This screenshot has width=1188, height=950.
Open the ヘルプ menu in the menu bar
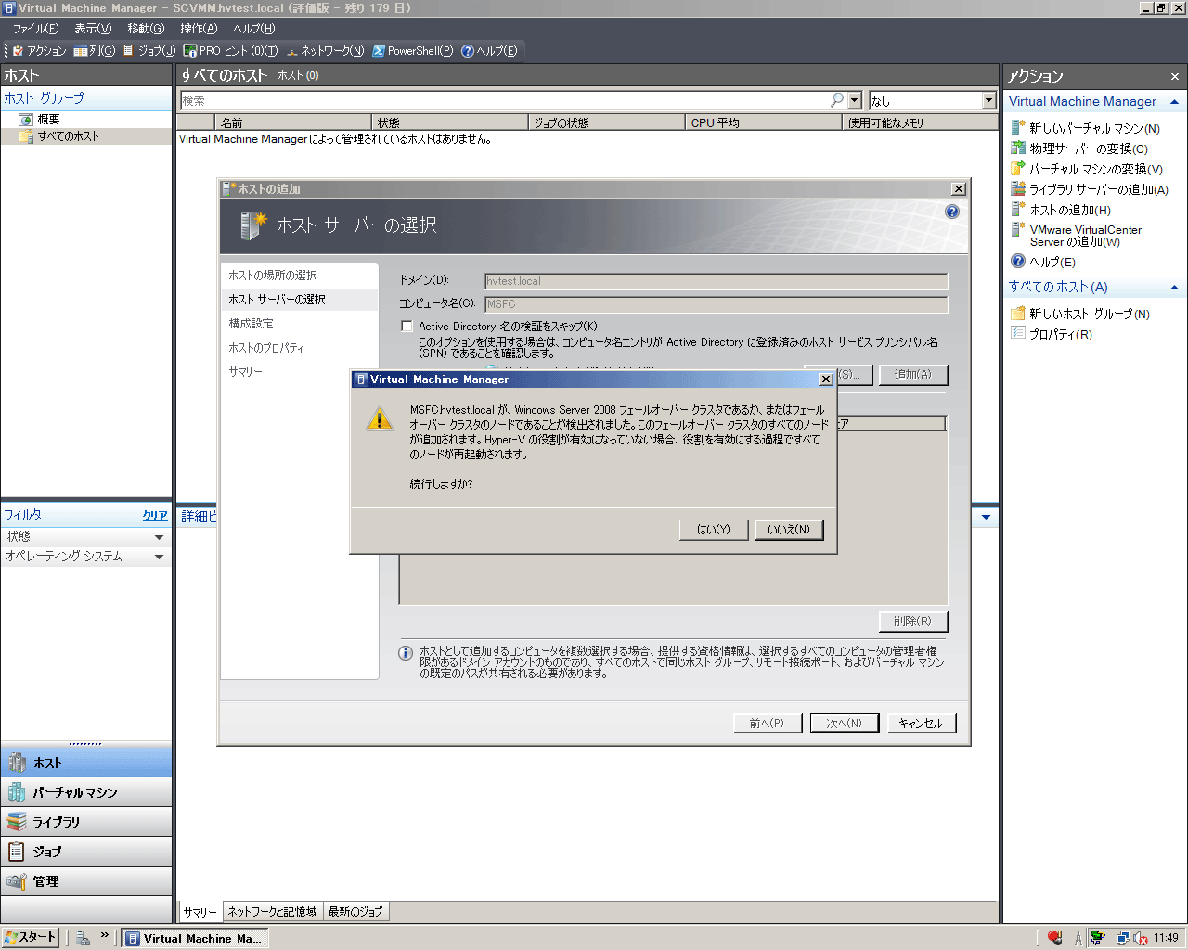[253, 29]
